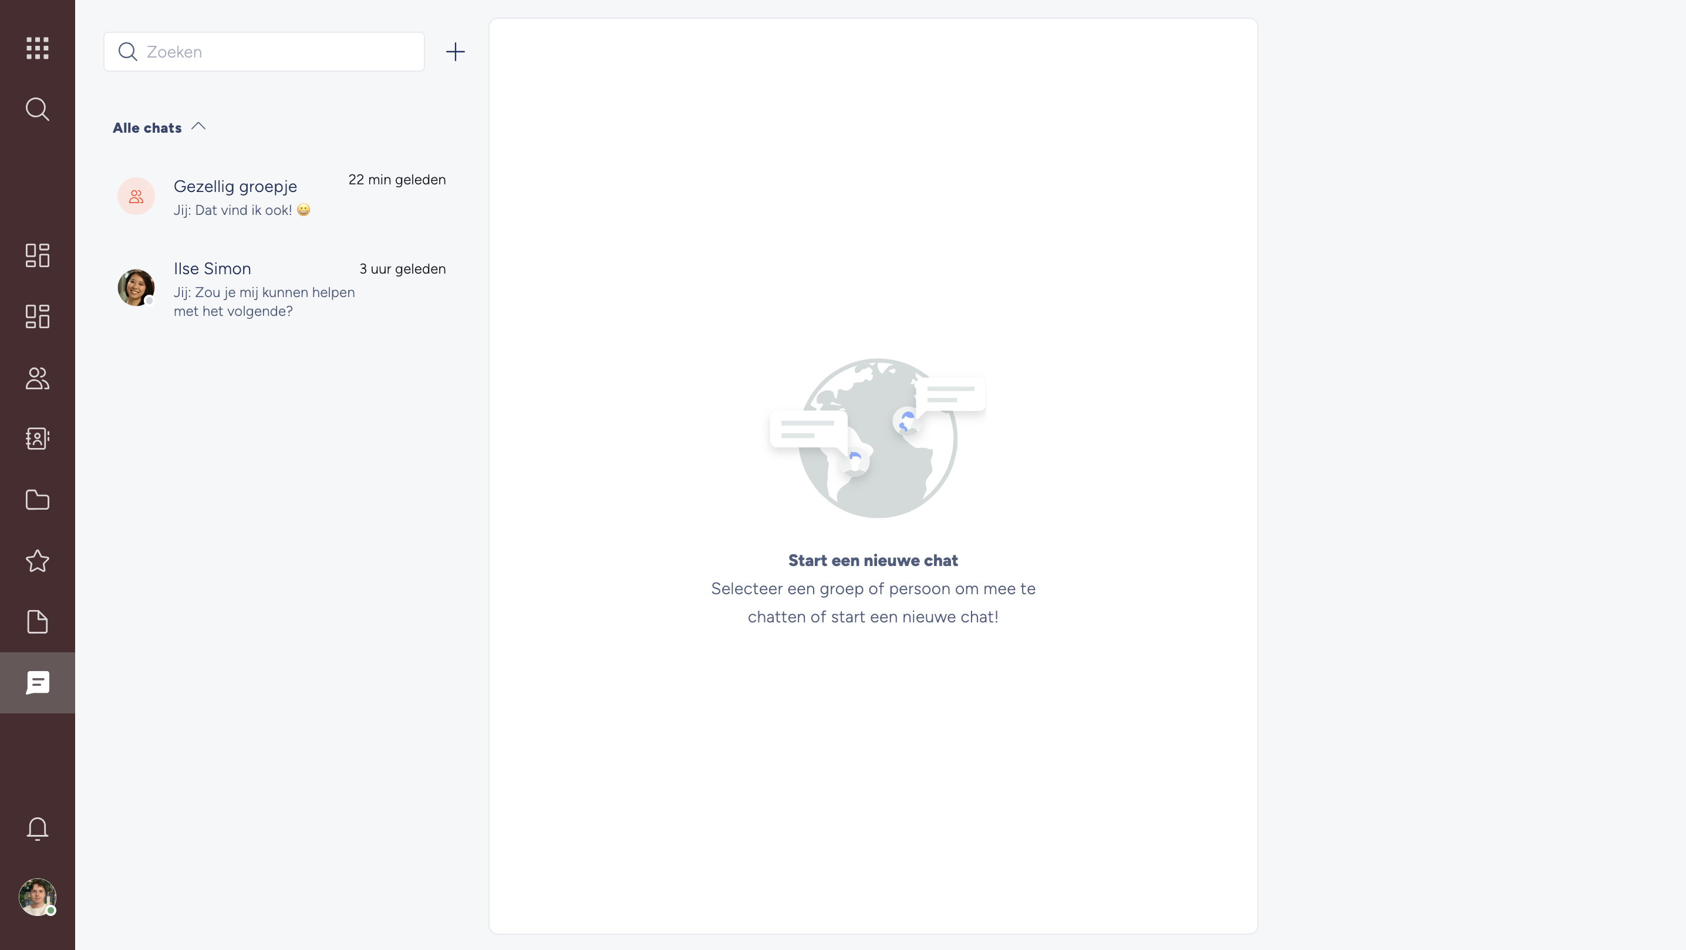1686x950 pixels.
Task: Open the second dashboard icon in the sidebar
Action: 38,316
